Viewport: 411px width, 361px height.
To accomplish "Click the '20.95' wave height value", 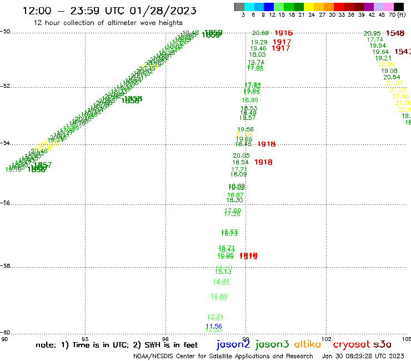I will coord(372,33).
